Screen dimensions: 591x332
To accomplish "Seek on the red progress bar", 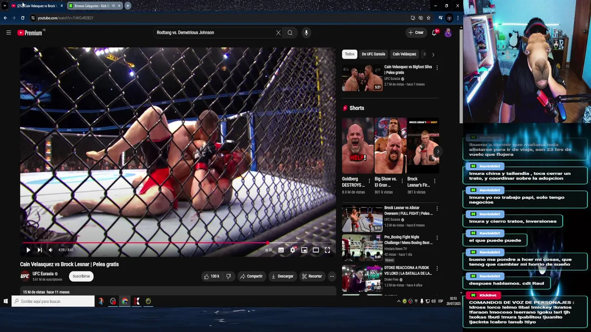I will pos(178,243).
